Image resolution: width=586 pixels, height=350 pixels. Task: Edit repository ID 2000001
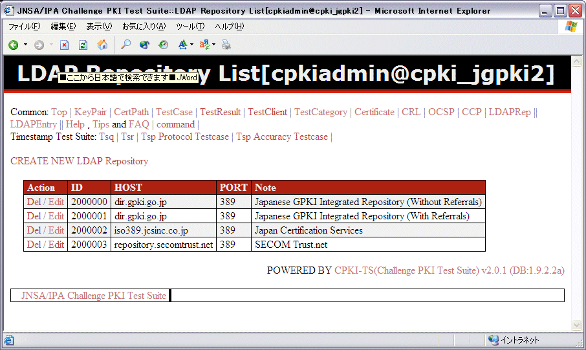click(56, 216)
